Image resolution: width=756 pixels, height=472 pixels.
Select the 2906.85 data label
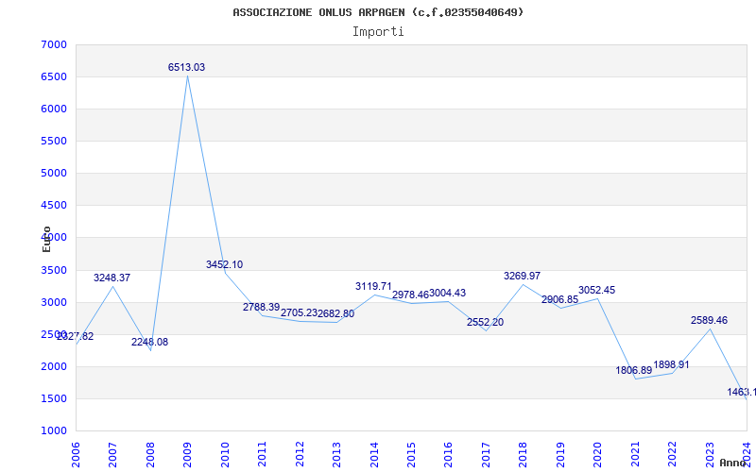click(559, 299)
